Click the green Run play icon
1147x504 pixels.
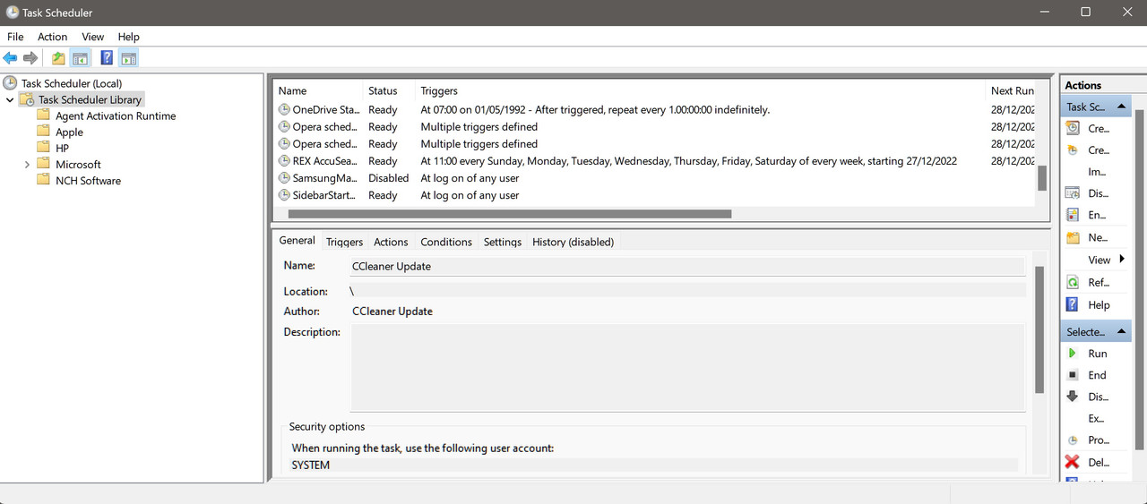1073,354
